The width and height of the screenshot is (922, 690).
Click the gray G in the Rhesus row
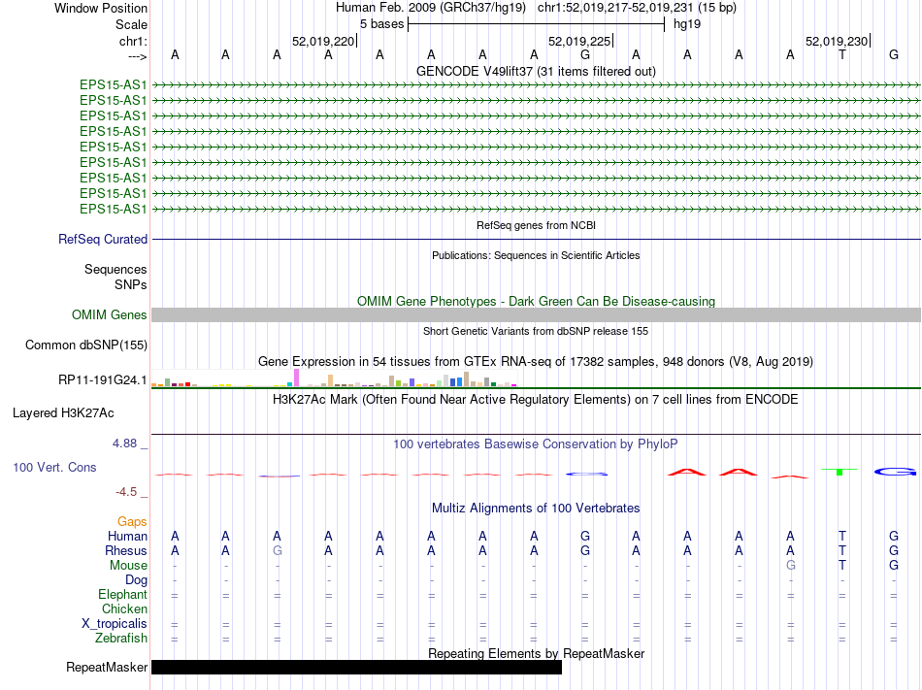[277, 550]
